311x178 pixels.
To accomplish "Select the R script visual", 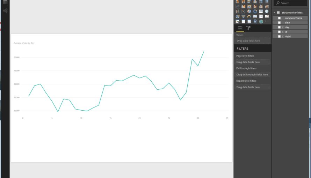I will (255, 21).
